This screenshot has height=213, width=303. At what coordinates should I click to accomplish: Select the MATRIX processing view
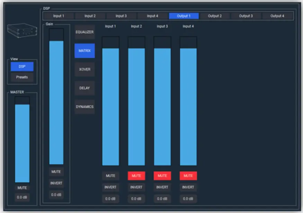click(84, 51)
